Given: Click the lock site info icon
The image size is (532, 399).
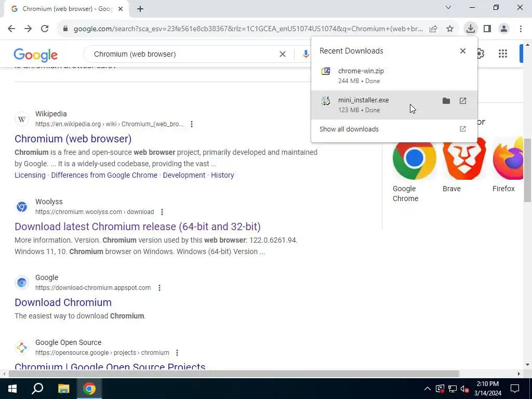Looking at the screenshot, I should pyautogui.click(x=65, y=29).
